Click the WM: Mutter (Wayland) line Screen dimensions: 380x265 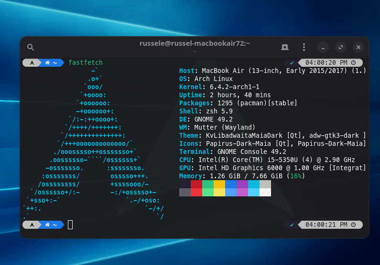point(217,127)
